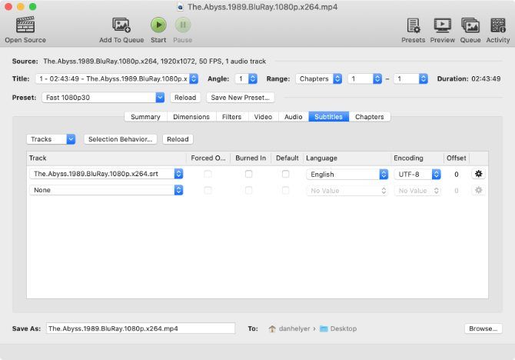Open the Range type dropdown showing Chapters

[x=318, y=79]
